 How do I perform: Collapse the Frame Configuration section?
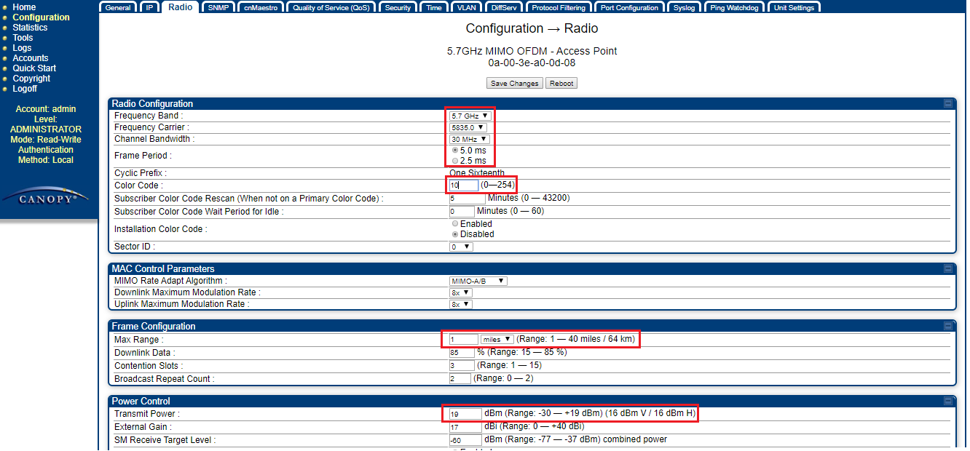click(948, 327)
